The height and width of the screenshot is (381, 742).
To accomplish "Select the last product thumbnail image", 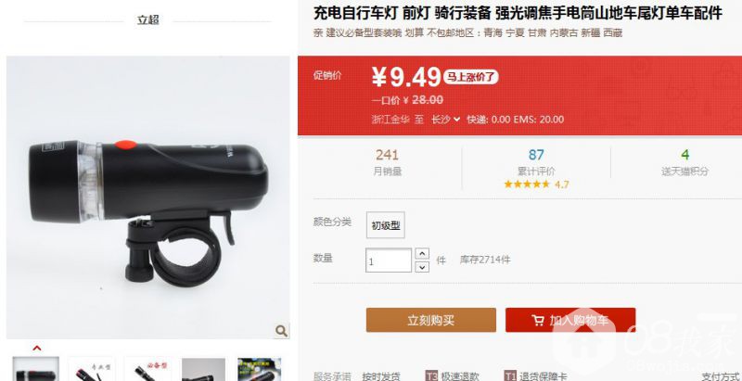I will click(260, 369).
